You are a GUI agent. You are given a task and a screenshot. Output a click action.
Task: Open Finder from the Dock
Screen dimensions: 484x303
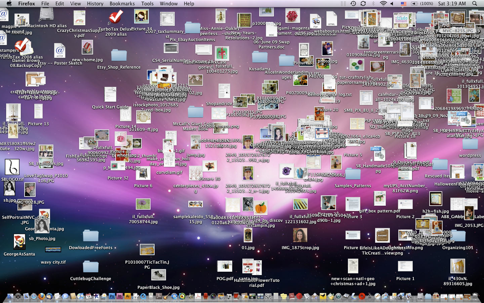(x=10, y=296)
